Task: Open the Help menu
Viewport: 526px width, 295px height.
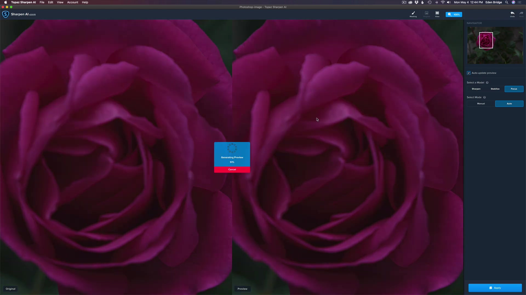Action: (85, 2)
